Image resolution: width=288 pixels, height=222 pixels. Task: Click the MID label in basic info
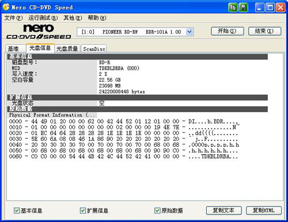tap(16, 68)
